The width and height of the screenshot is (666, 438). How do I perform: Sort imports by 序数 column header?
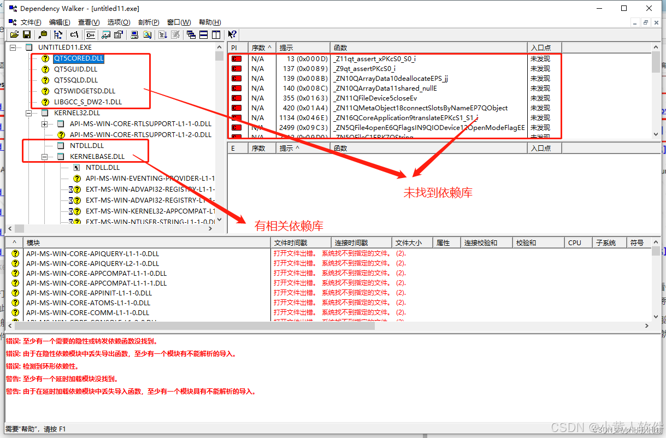[x=262, y=48]
